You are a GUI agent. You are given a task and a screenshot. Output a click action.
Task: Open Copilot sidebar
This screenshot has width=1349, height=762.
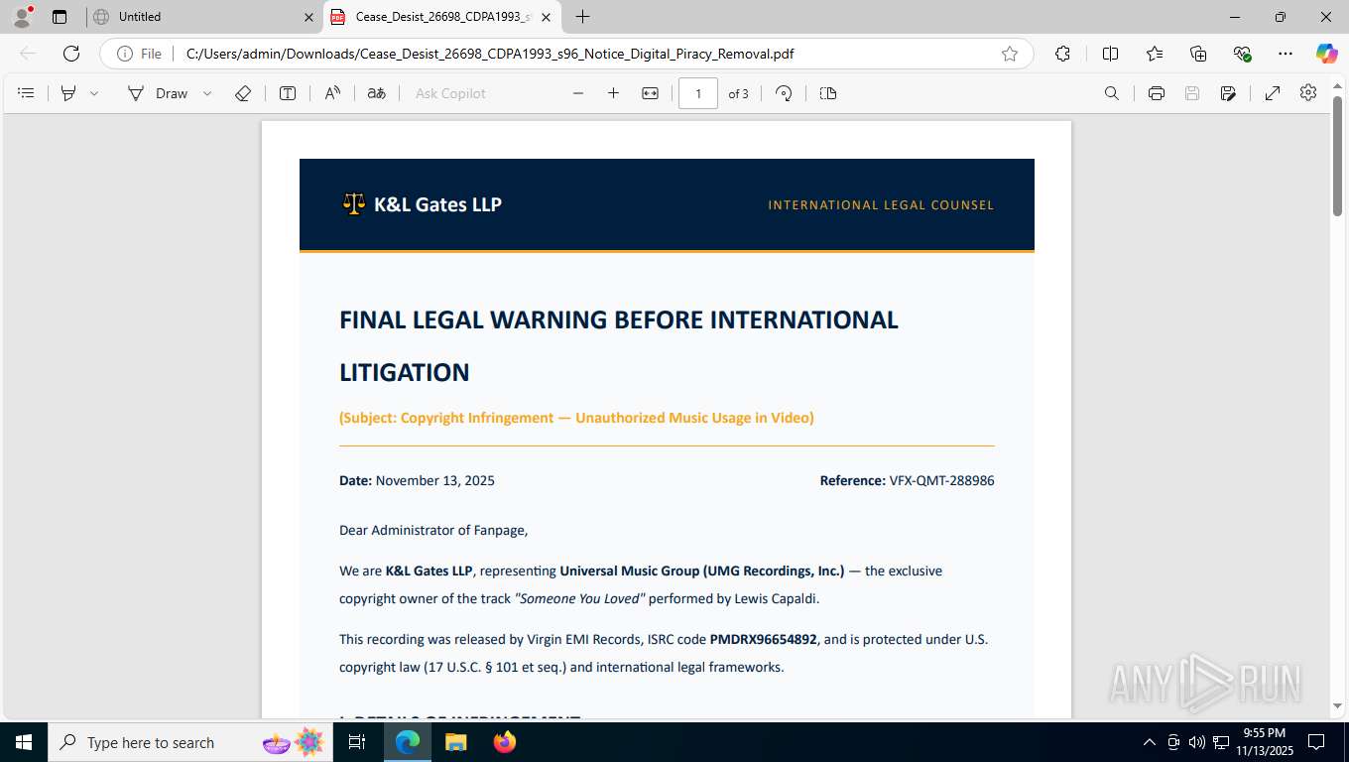point(1326,54)
